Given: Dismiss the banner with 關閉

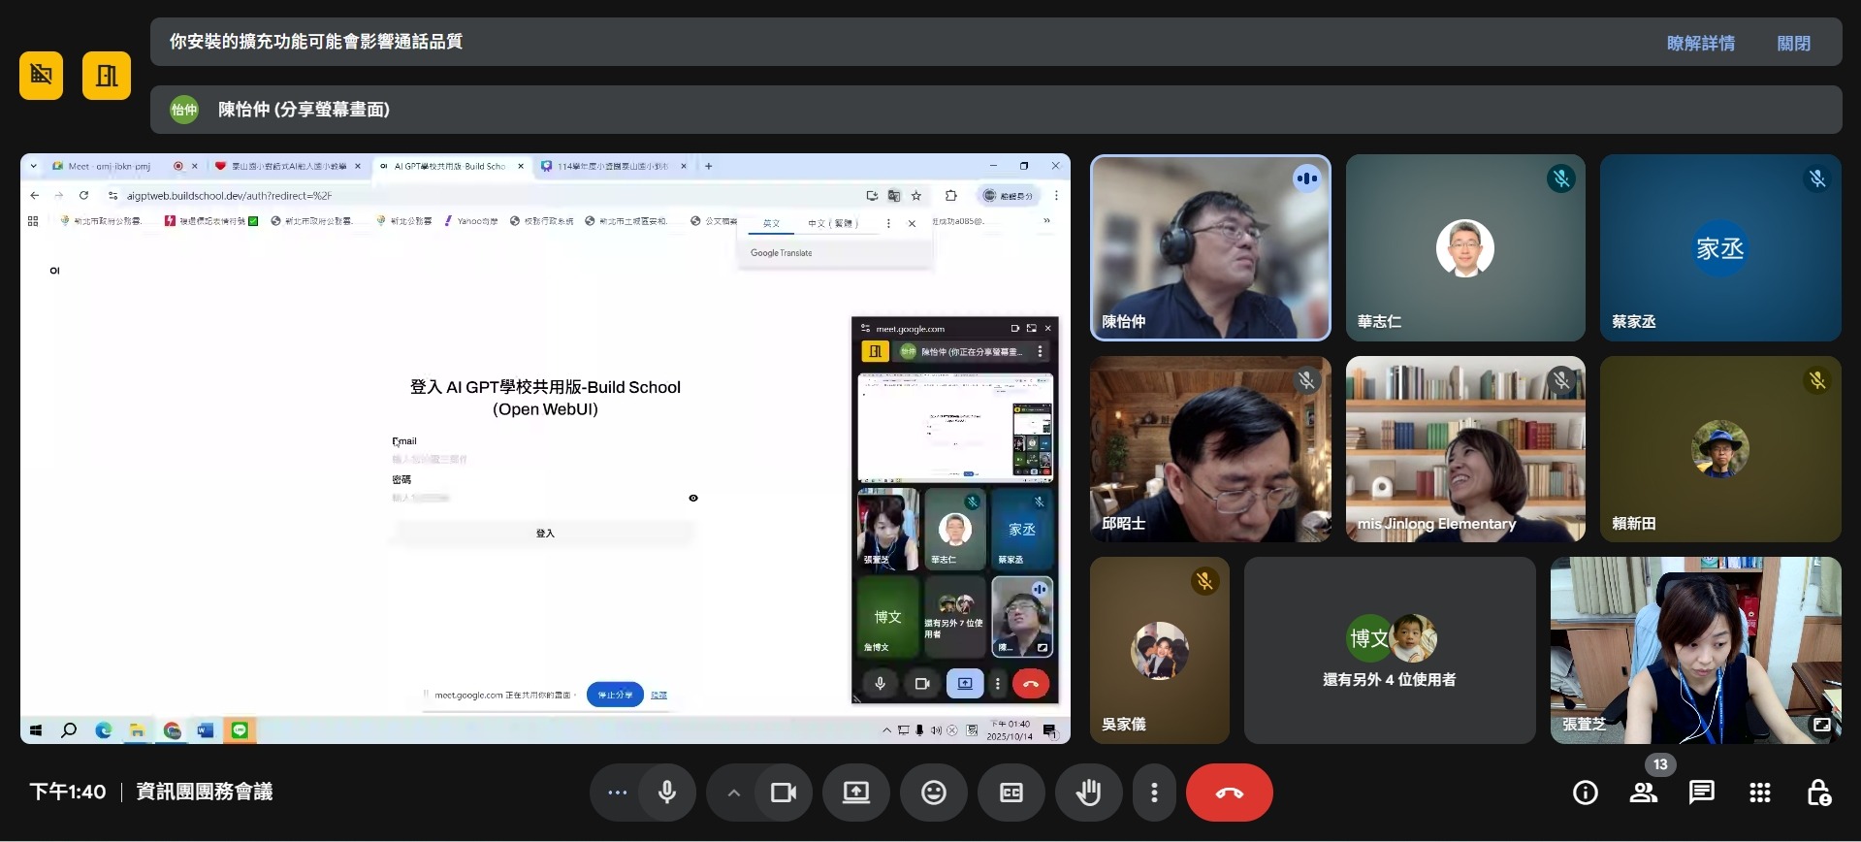Looking at the screenshot, I should tap(1793, 43).
